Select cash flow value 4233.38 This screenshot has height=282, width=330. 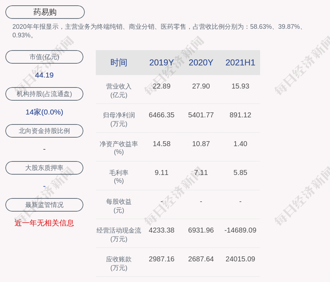point(162,230)
